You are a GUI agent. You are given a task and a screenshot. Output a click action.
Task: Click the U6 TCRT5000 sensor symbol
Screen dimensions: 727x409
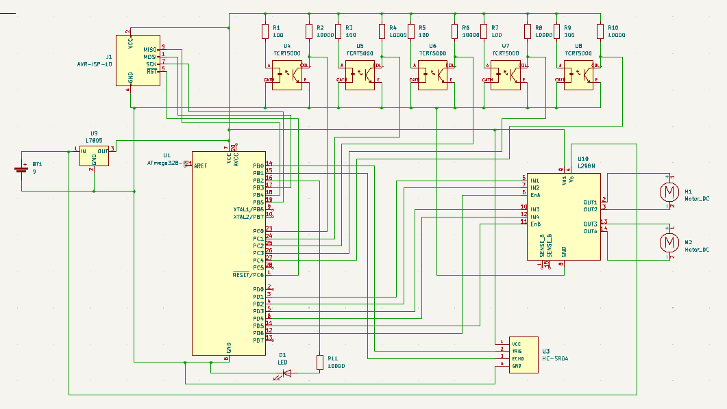coord(432,75)
